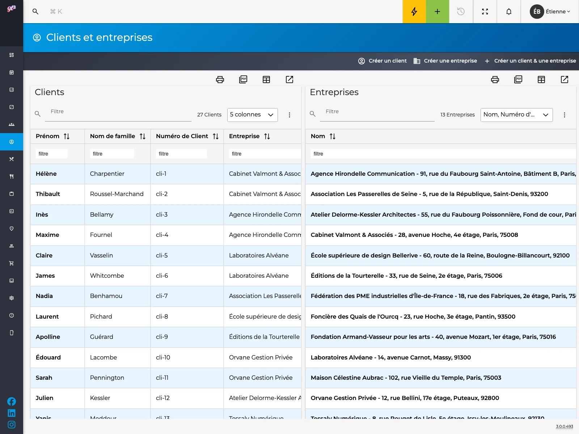
Task: Export Clients table as spreadsheet
Action: (266, 80)
